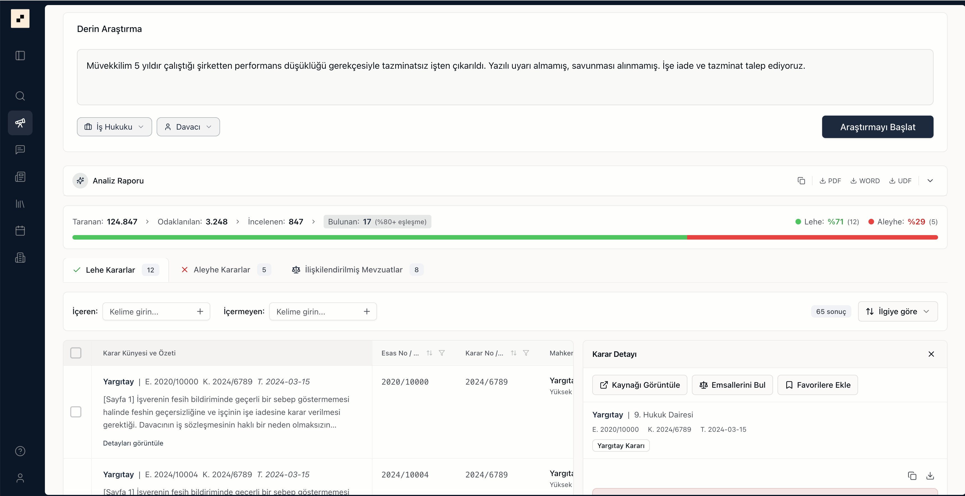The image size is (965, 496).
Task: Open the calendar icon in sidebar
Action: tap(20, 231)
